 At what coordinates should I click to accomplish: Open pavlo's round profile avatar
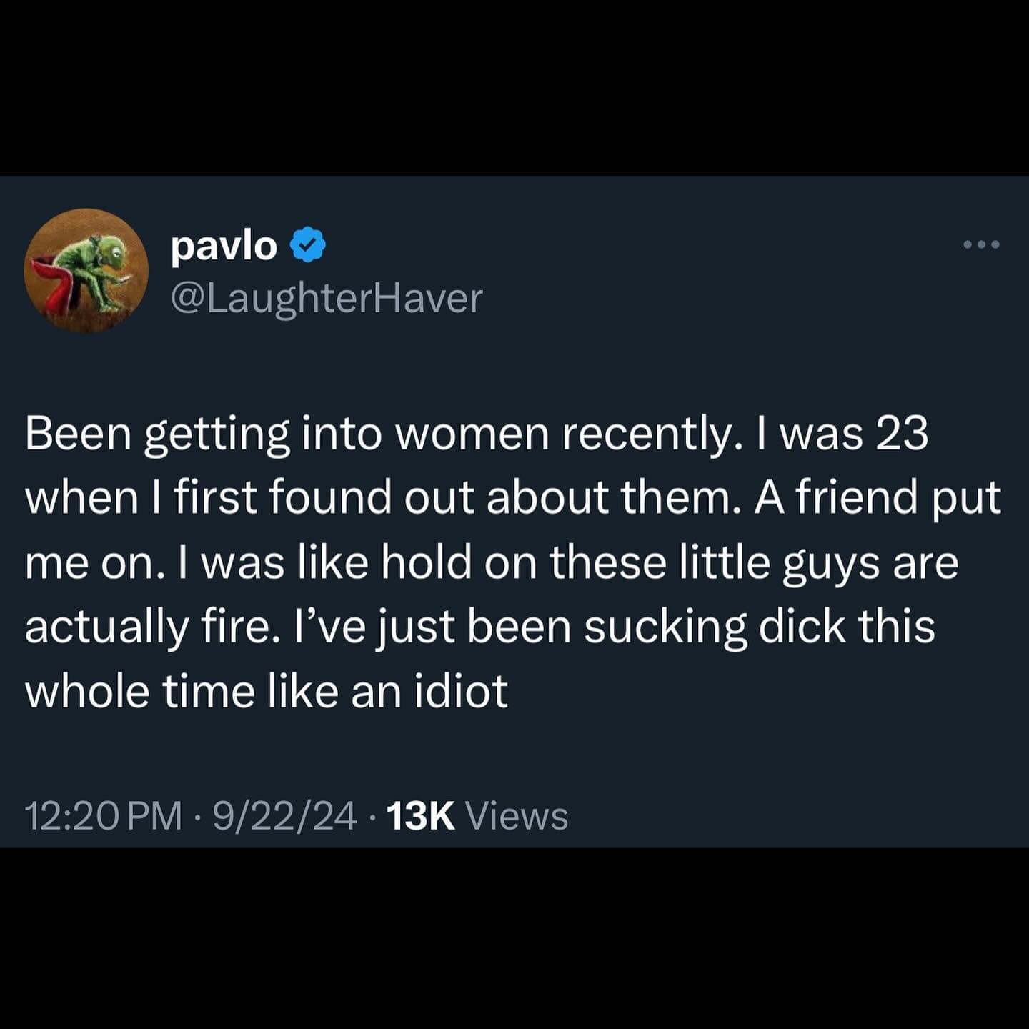pos(86,271)
